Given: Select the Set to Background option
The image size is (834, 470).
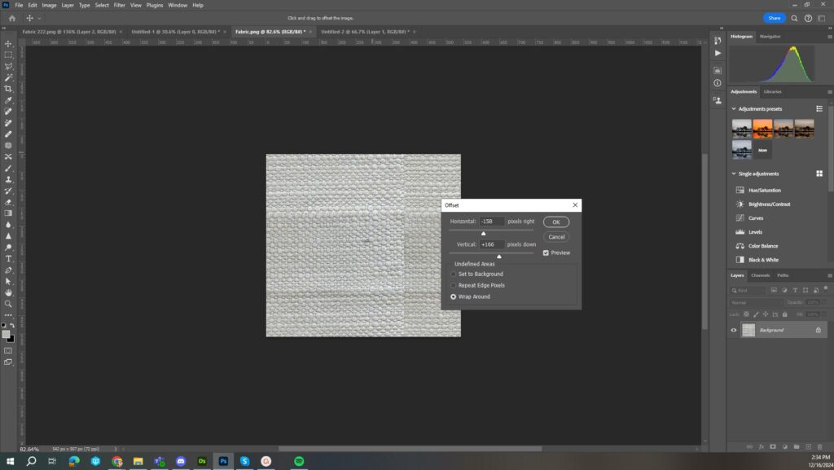Looking at the screenshot, I should click(454, 275).
